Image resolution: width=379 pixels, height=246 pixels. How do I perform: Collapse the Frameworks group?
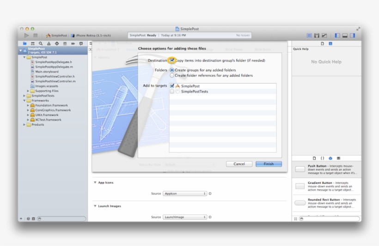[24, 101]
